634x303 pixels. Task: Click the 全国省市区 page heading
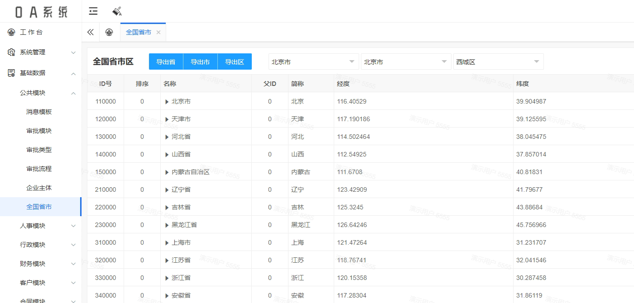113,62
